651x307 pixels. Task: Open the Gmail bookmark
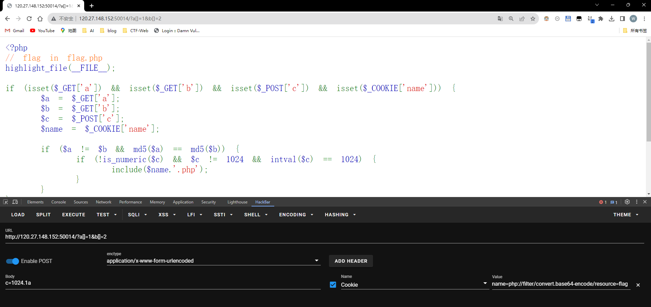(x=15, y=30)
